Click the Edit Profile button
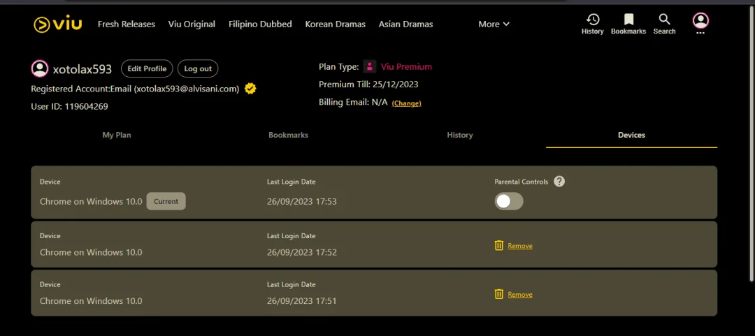 click(147, 68)
